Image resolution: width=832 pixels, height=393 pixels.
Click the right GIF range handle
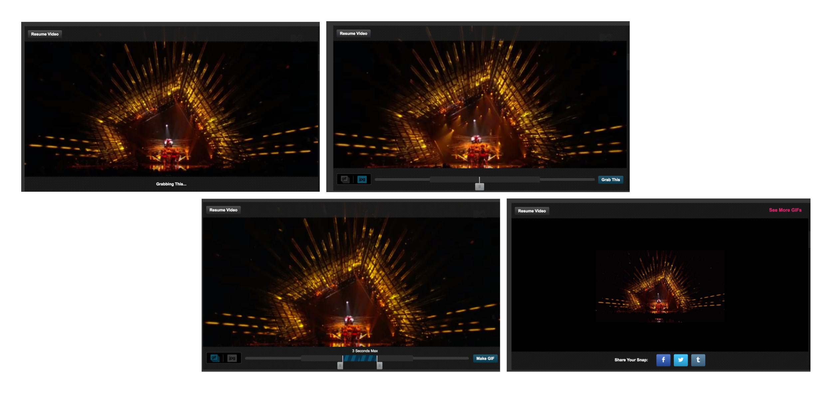[379, 365]
